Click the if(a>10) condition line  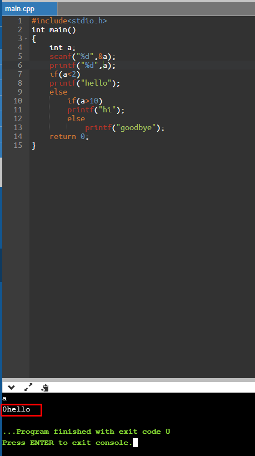[x=85, y=101]
